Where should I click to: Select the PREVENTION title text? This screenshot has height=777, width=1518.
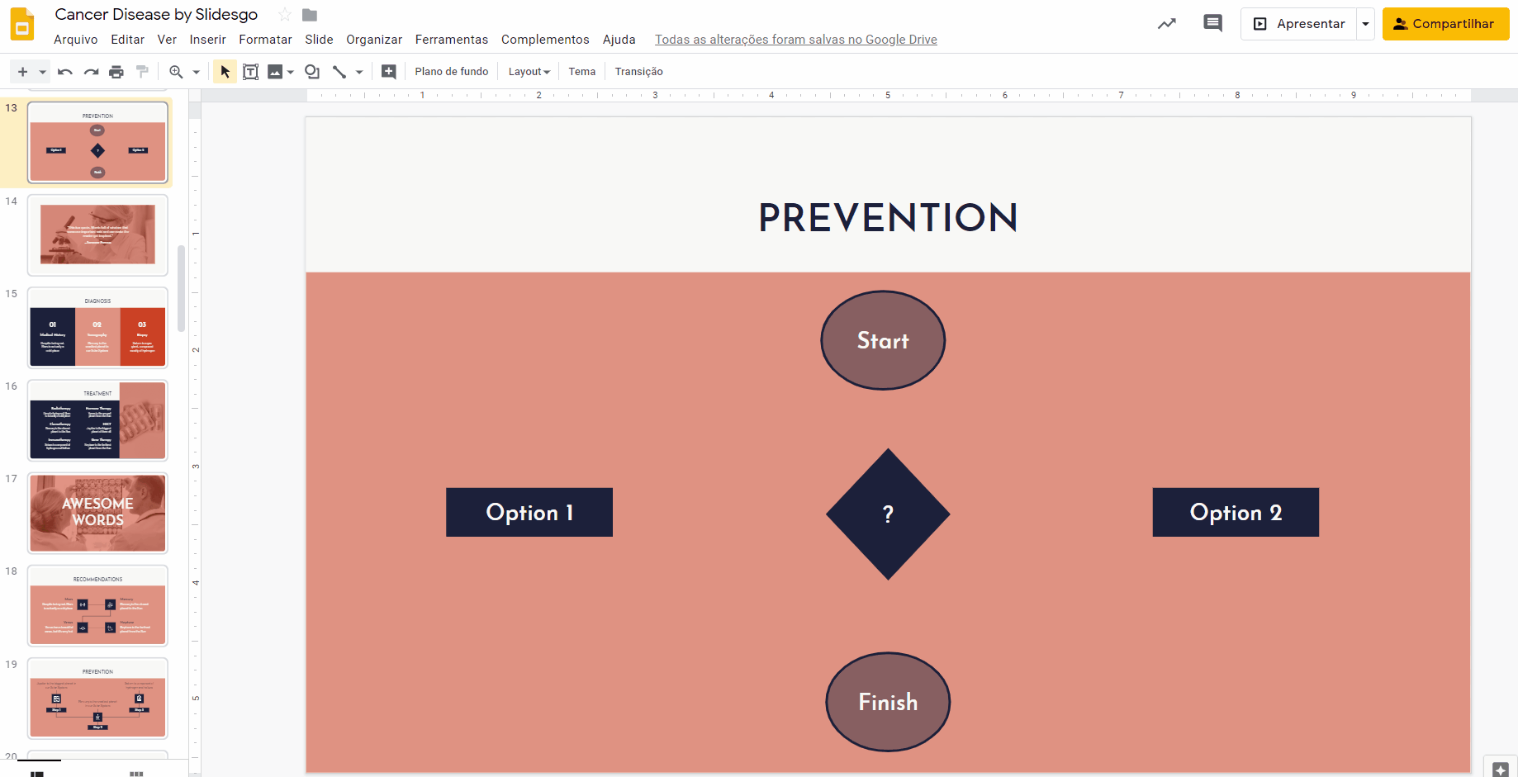(x=888, y=218)
